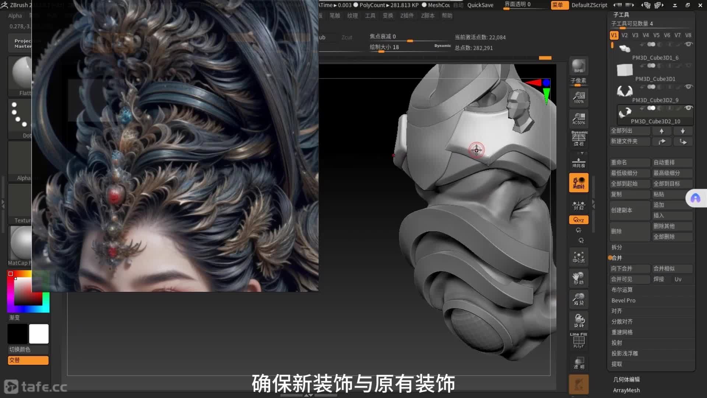Hide PM3D_Cube3D2_10 subtool with eye icon
The width and height of the screenshot is (707, 398).
pyautogui.click(x=688, y=108)
